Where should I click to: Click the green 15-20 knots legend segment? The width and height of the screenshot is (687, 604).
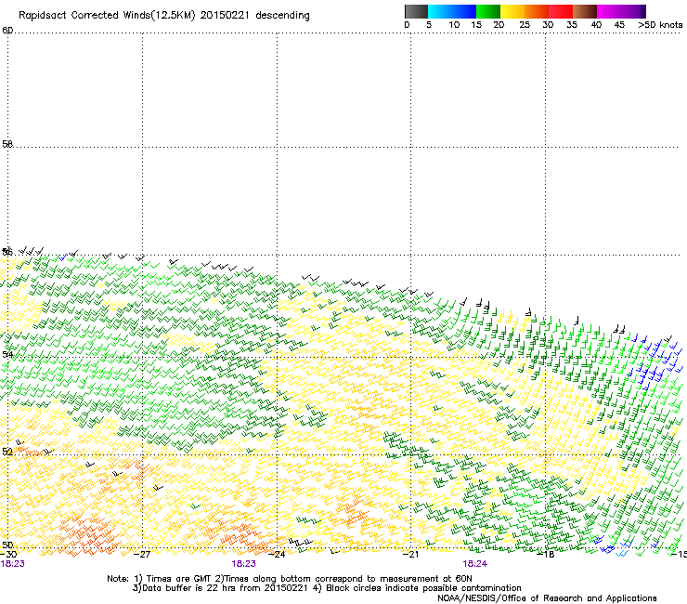(488, 11)
